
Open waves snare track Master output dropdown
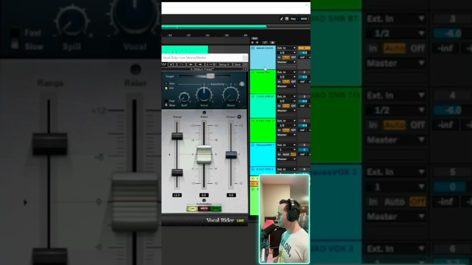[287, 62]
